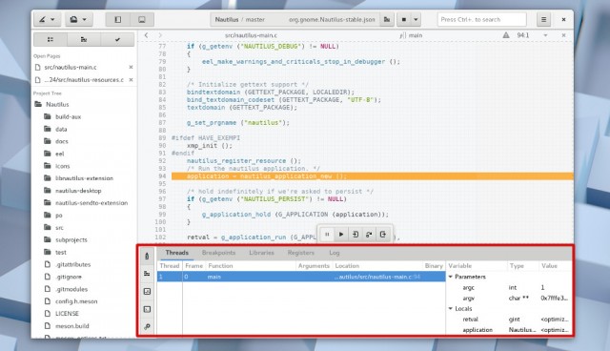Open the eel folder

(59, 154)
